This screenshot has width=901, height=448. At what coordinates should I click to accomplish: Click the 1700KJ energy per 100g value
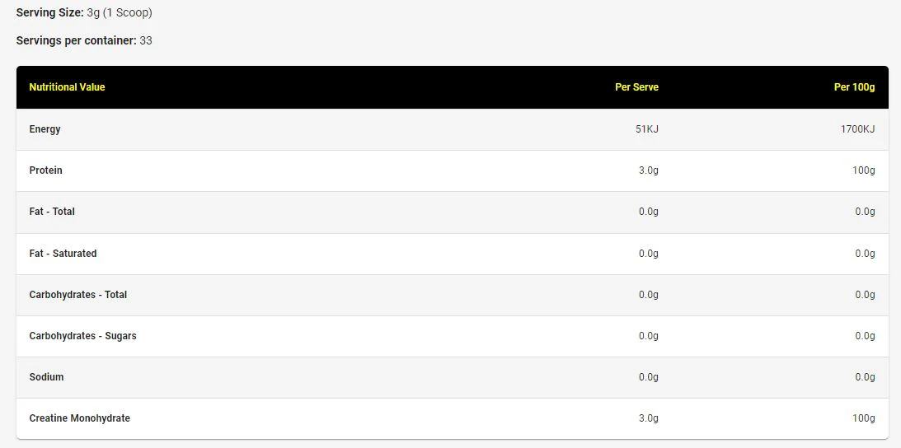[x=858, y=129]
